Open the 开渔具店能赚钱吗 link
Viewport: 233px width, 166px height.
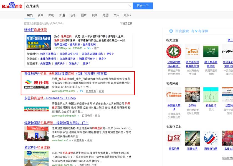pyautogui.click(x=92, y=54)
